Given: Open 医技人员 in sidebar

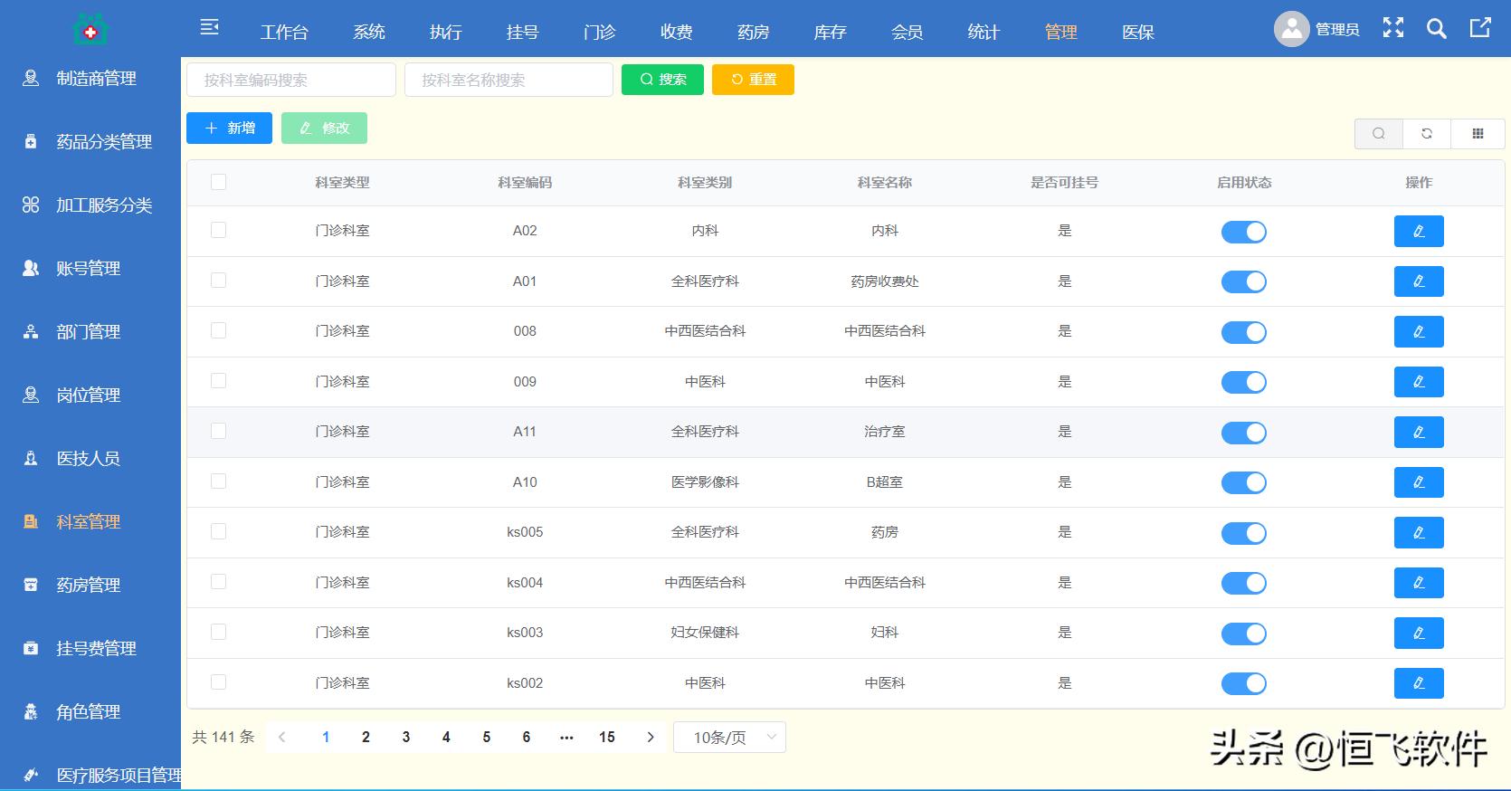Looking at the screenshot, I should [x=90, y=459].
